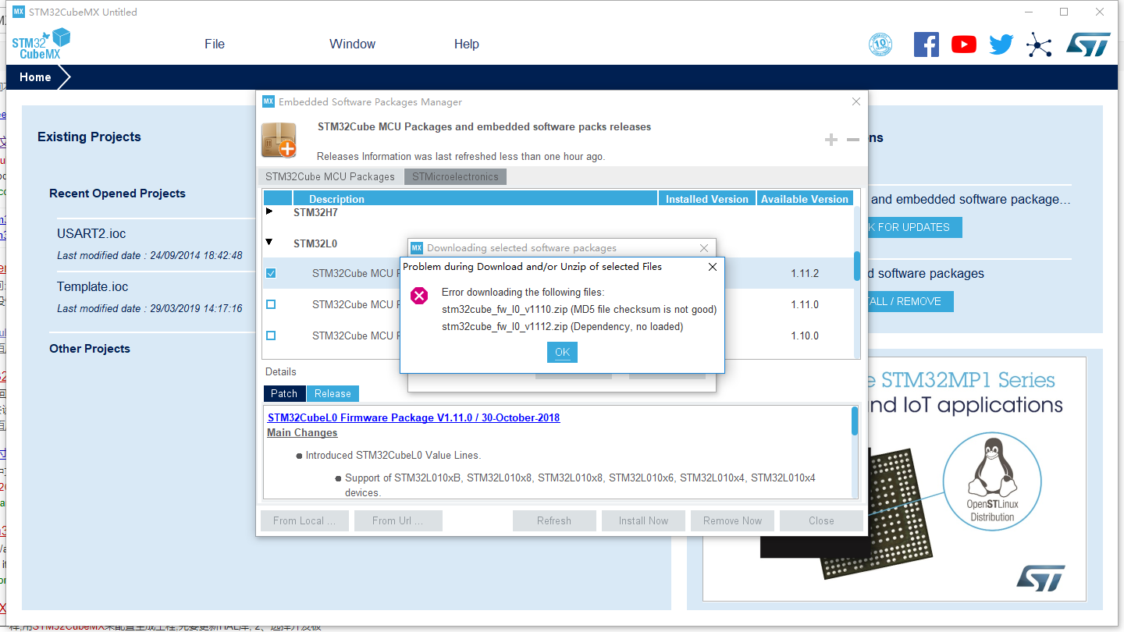The height and width of the screenshot is (632, 1124).
Task: Open the Twitter bird icon
Action: [x=1001, y=44]
